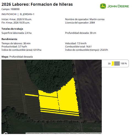The image size is (132, 137).
Task: Click the John Deere leaping deer logo
Action: 103,6
